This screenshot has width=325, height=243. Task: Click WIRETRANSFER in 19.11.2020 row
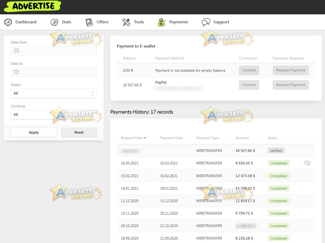point(209,213)
